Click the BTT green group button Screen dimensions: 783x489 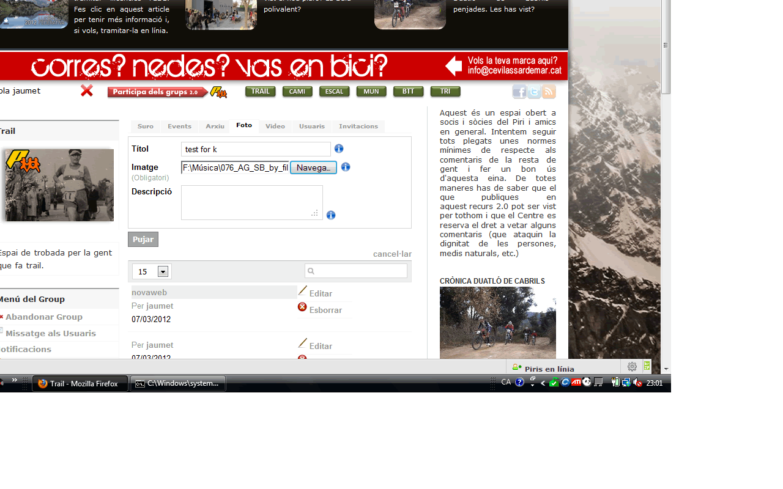[x=409, y=92]
